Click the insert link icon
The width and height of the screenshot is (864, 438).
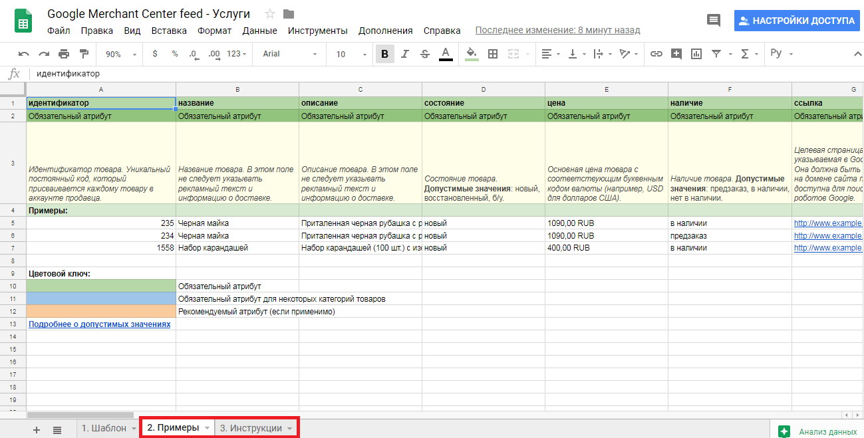[656, 54]
